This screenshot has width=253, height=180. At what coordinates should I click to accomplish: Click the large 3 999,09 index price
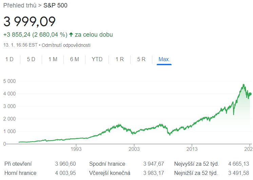[30, 21]
